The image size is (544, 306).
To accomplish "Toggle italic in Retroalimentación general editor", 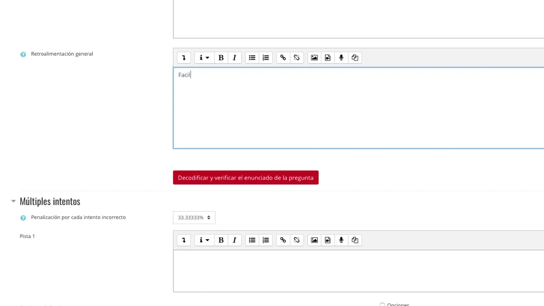I will click(x=235, y=58).
